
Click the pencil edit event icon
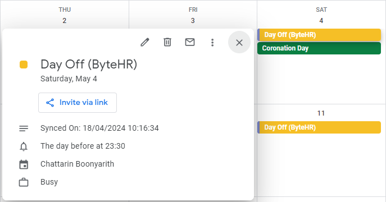pyautogui.click(x=145, y=42)
